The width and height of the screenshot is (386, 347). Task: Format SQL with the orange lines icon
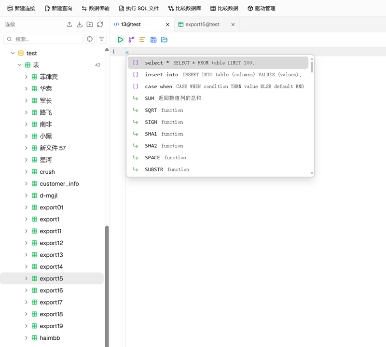point(142,40)
